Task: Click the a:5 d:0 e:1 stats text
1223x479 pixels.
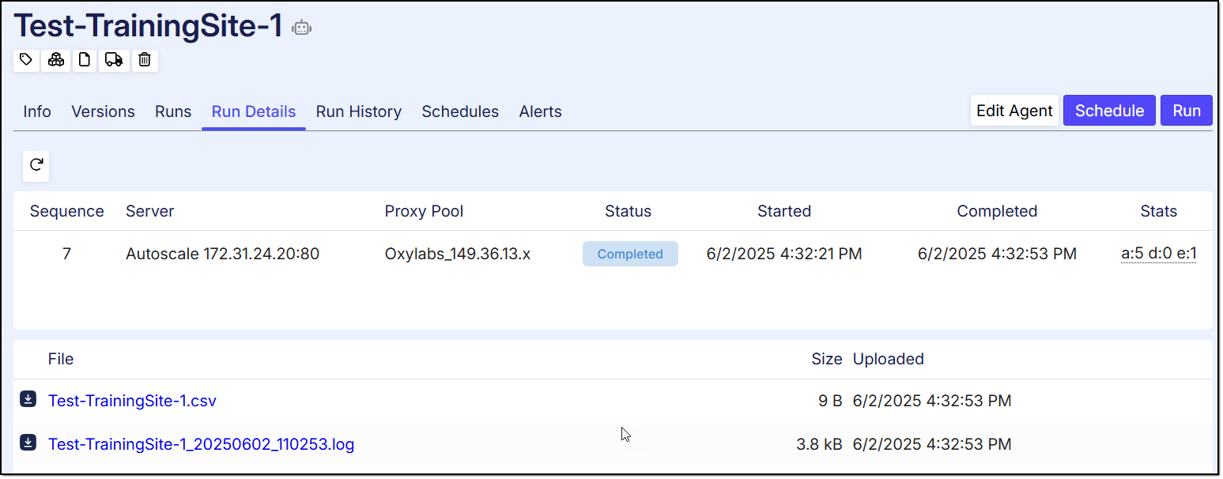Action: (1158, 254)
